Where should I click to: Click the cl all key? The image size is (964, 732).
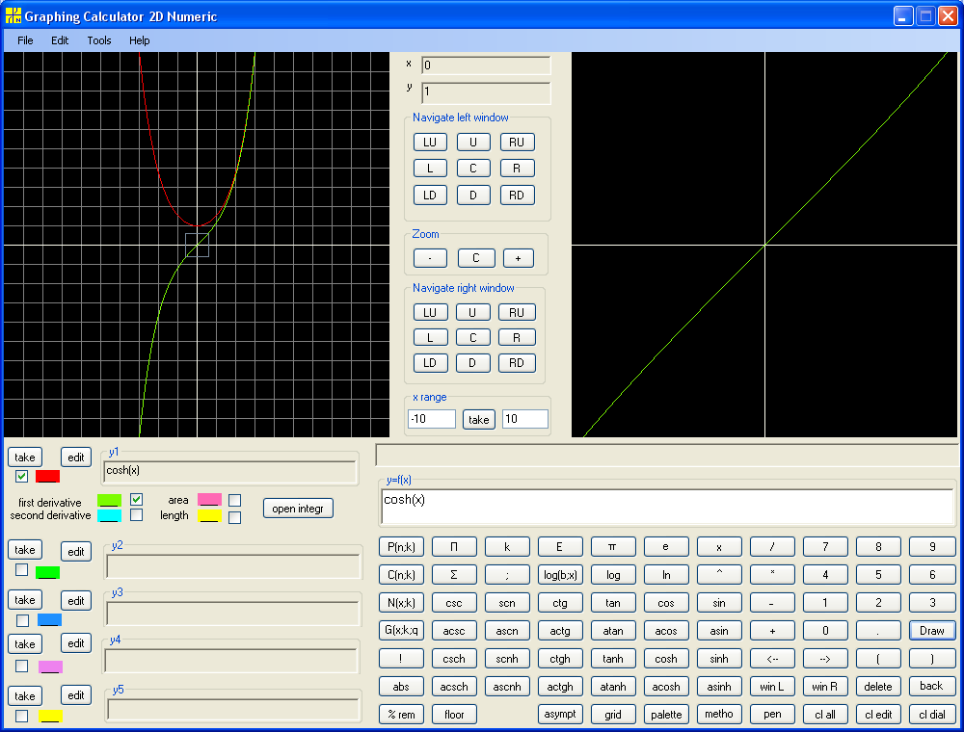click(826, 715)
